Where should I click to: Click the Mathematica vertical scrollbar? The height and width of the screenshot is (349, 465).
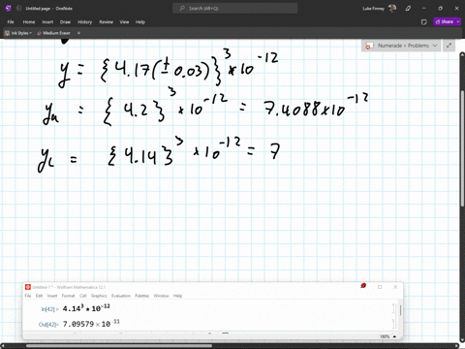coord(400,310)
